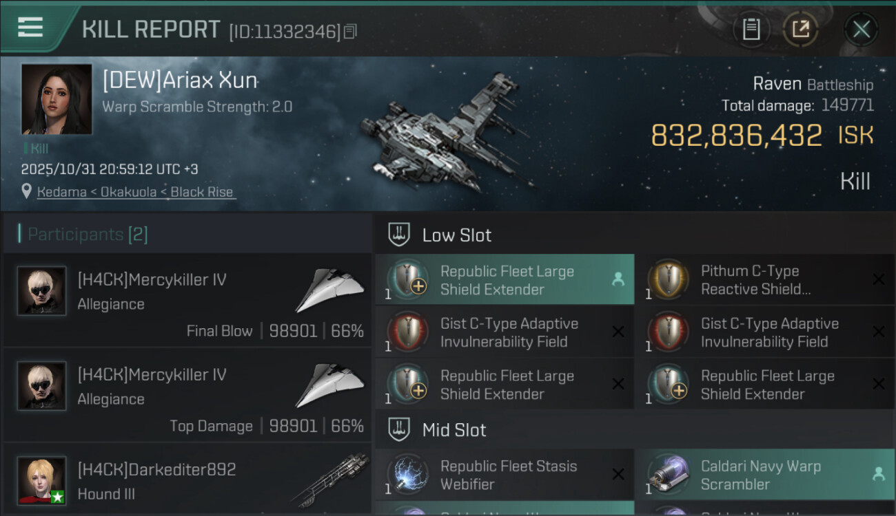The width and height of the screenshot is (896, 516).
Task: Open Mercykiller IV Top Damage entry
Action: pyautogui.click(x=187, y=396)
